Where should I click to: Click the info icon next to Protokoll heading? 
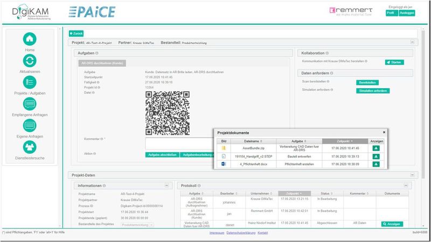pyautogui.click(x=199, y=186)
